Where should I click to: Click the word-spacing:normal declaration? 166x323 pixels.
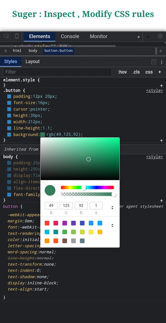pos(32,252)
